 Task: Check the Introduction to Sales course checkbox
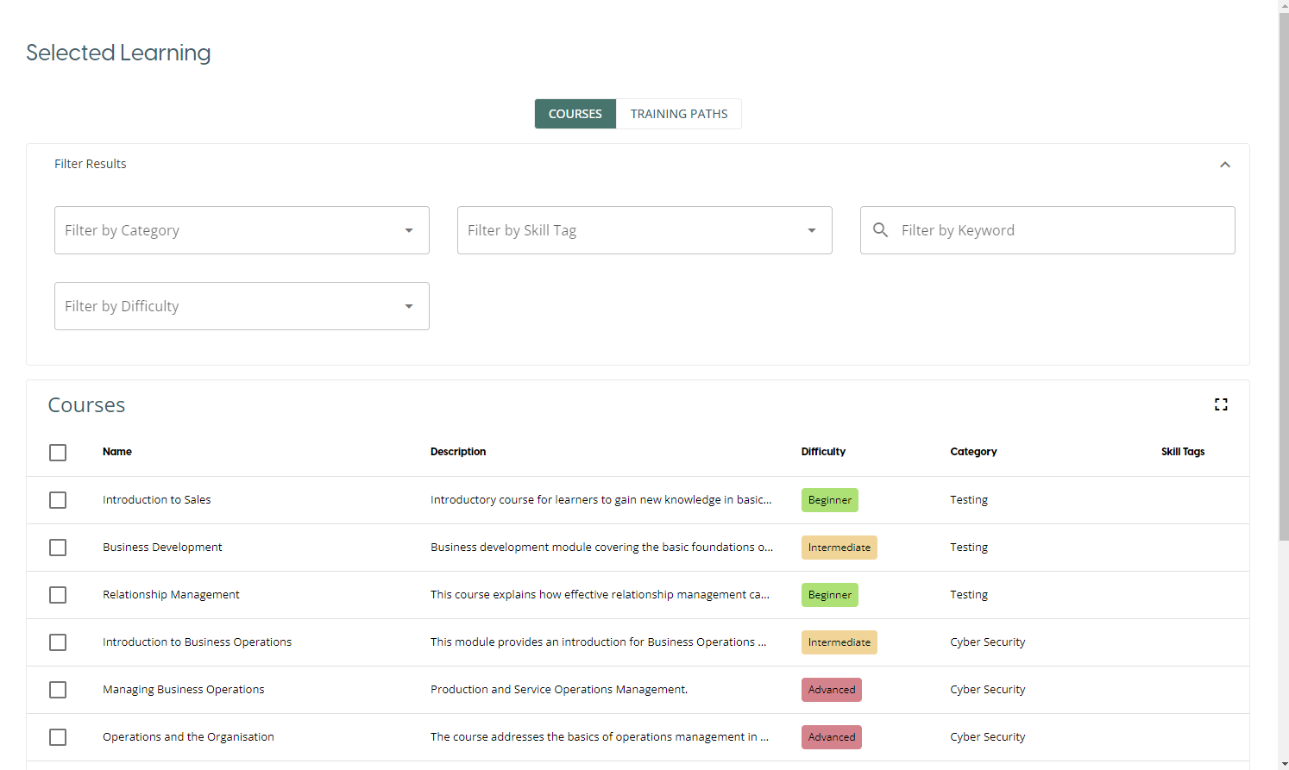point(58,500)
